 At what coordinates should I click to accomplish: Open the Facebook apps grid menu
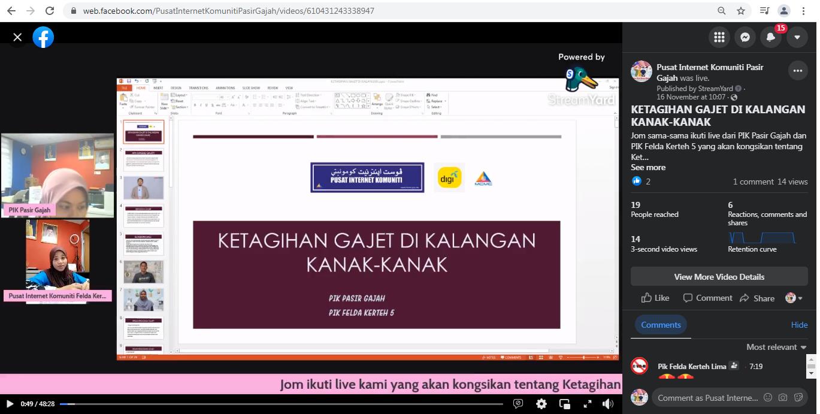(719, 37)
